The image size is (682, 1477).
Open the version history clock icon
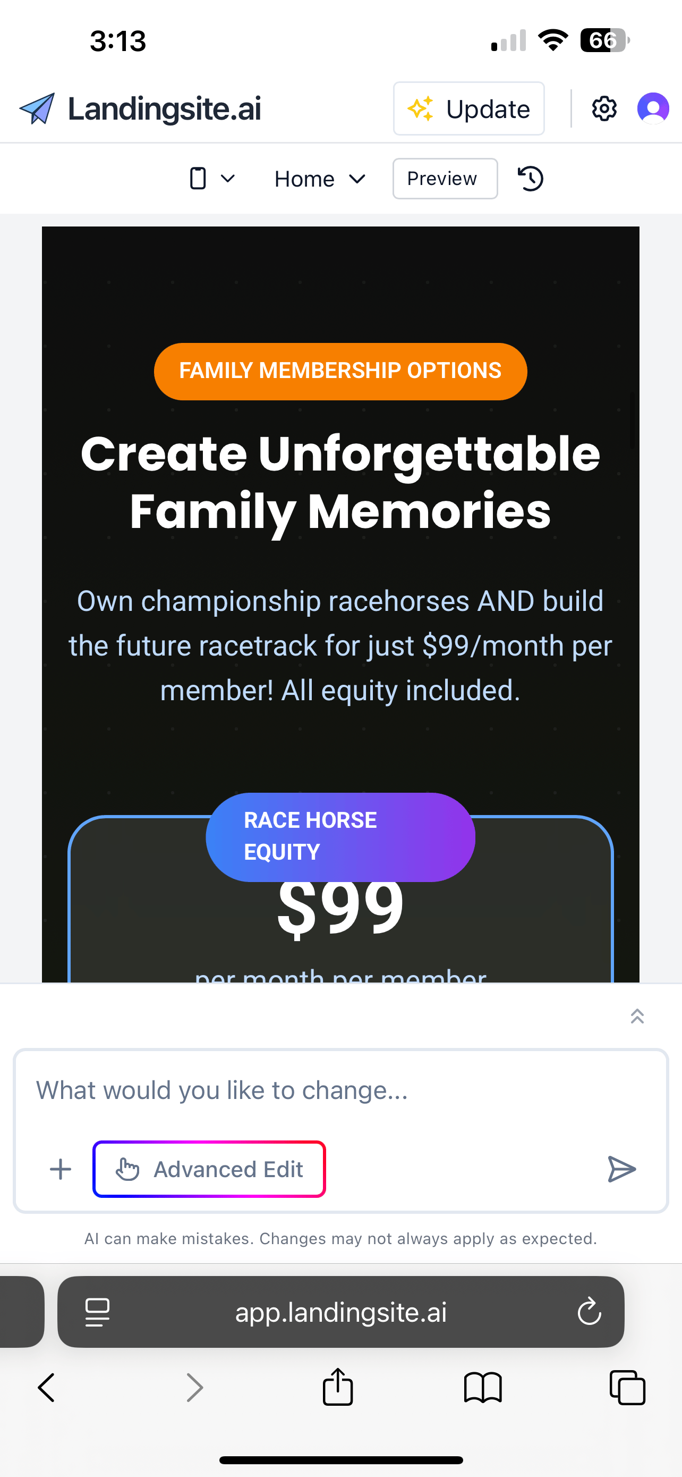(530, 178)
